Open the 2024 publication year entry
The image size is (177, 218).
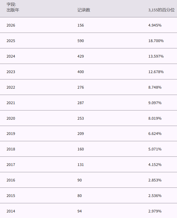coord(11,57)
